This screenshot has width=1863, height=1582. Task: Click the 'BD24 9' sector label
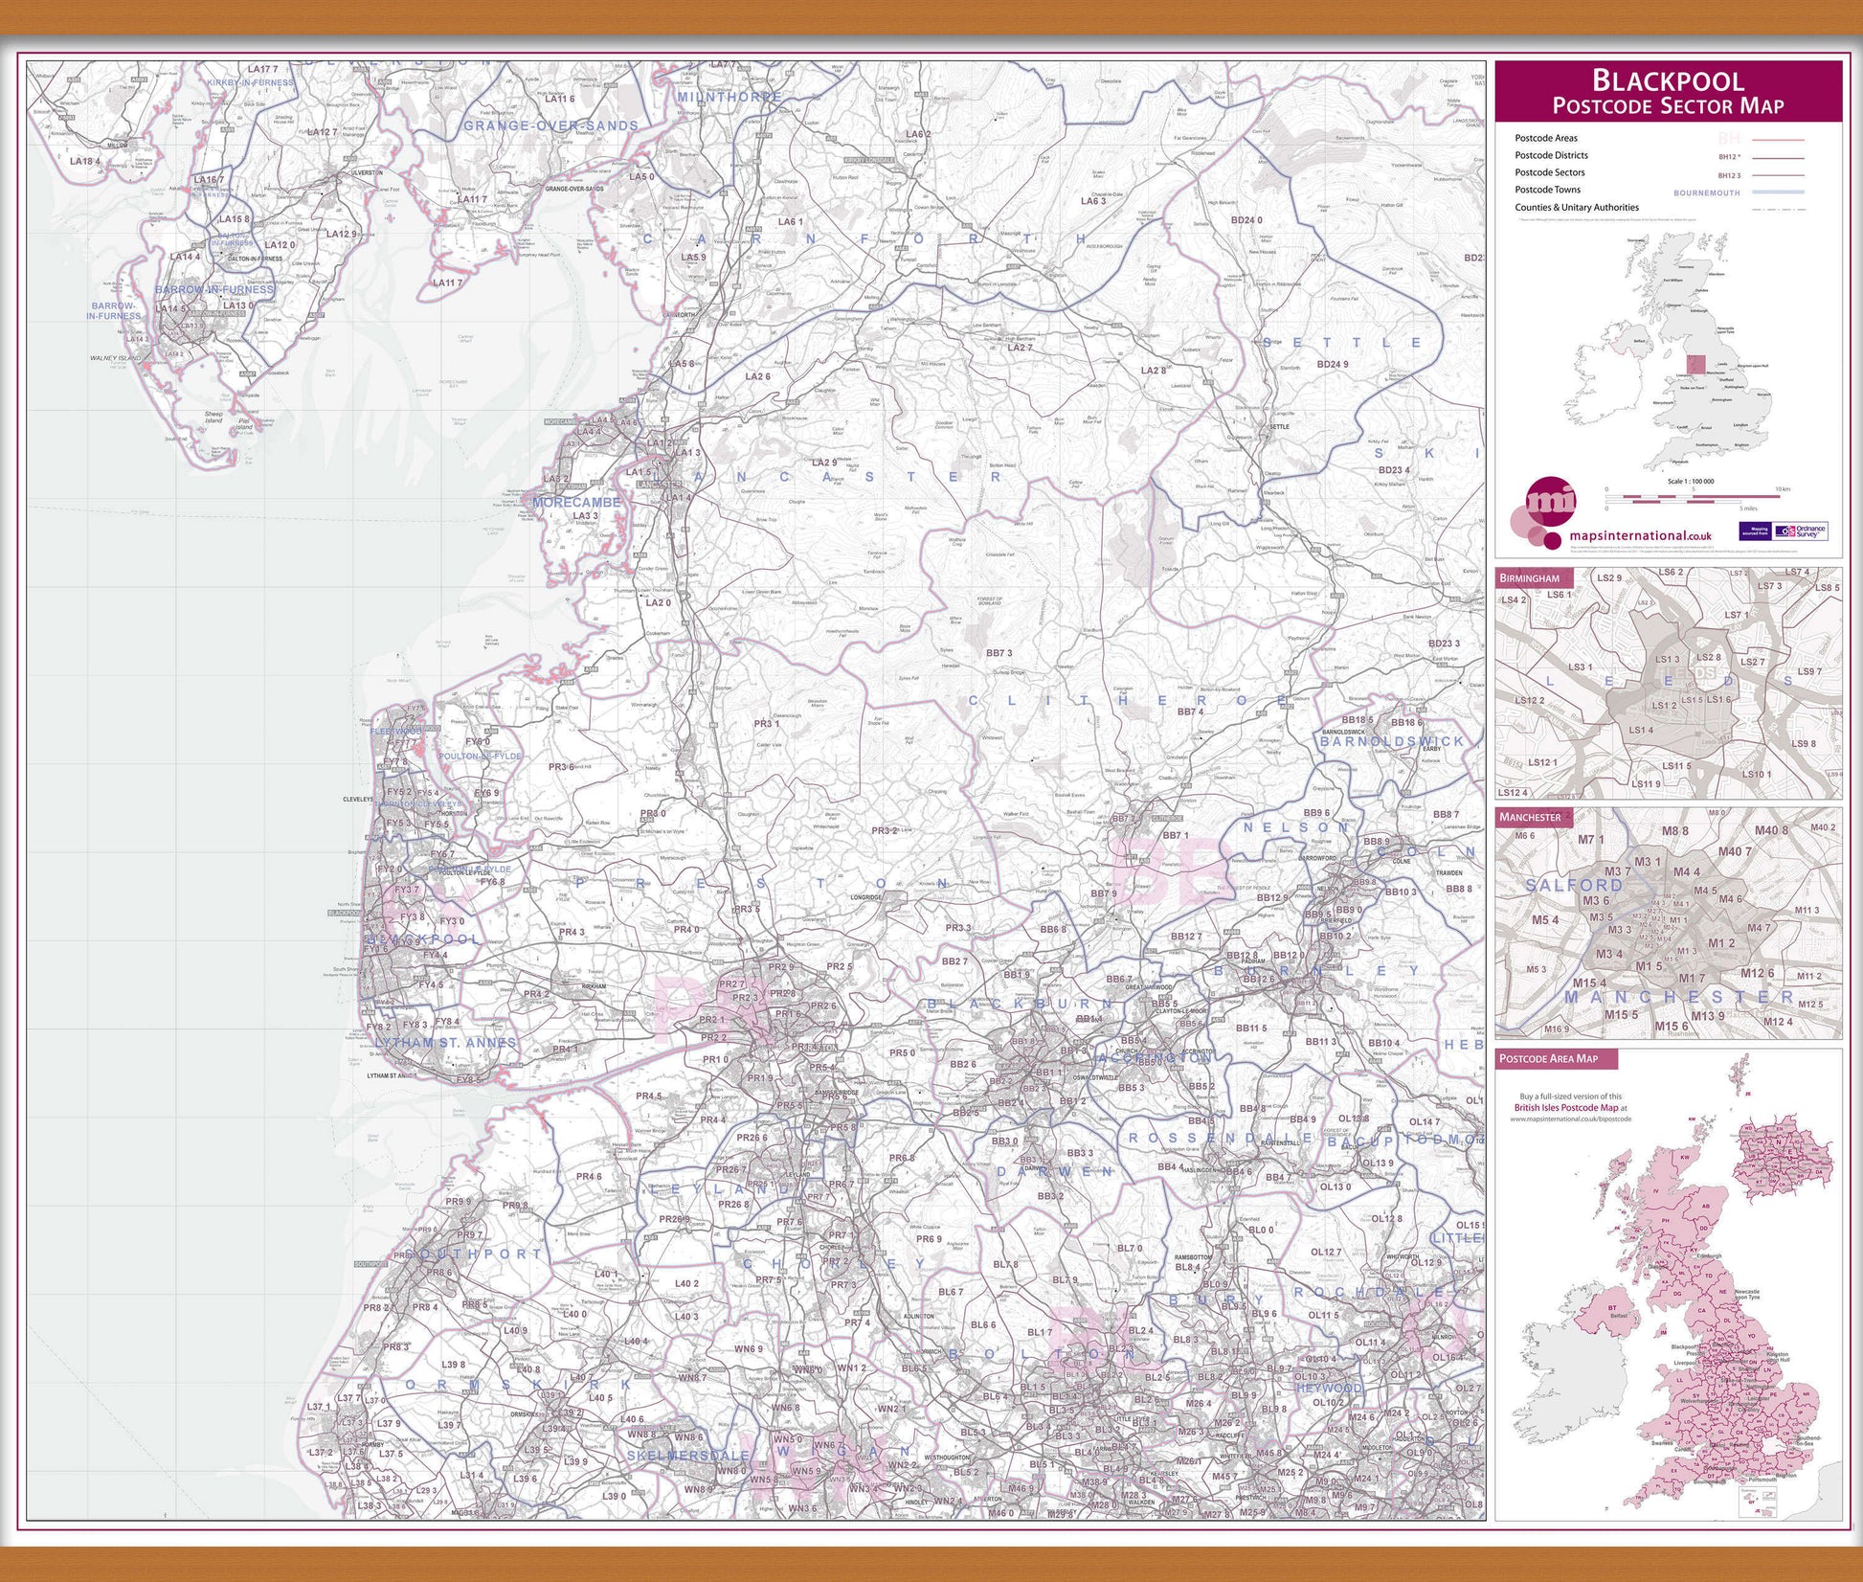(1333, 364)
